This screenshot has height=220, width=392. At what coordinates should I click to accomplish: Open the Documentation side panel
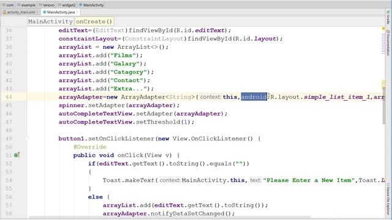pos(388,42)
